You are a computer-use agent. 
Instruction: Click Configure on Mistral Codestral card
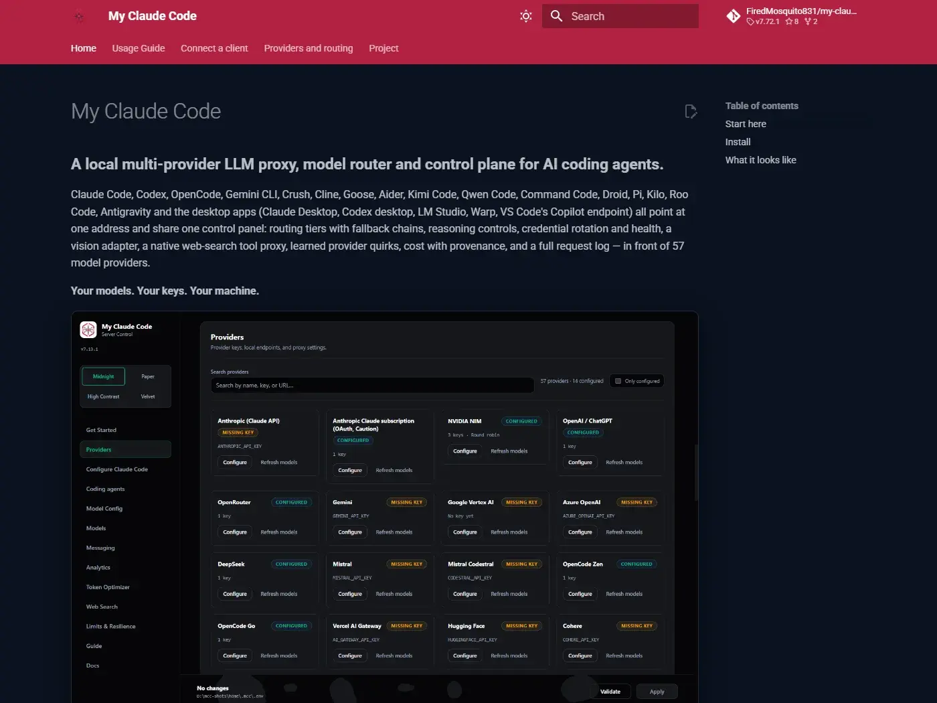point(465,594)
